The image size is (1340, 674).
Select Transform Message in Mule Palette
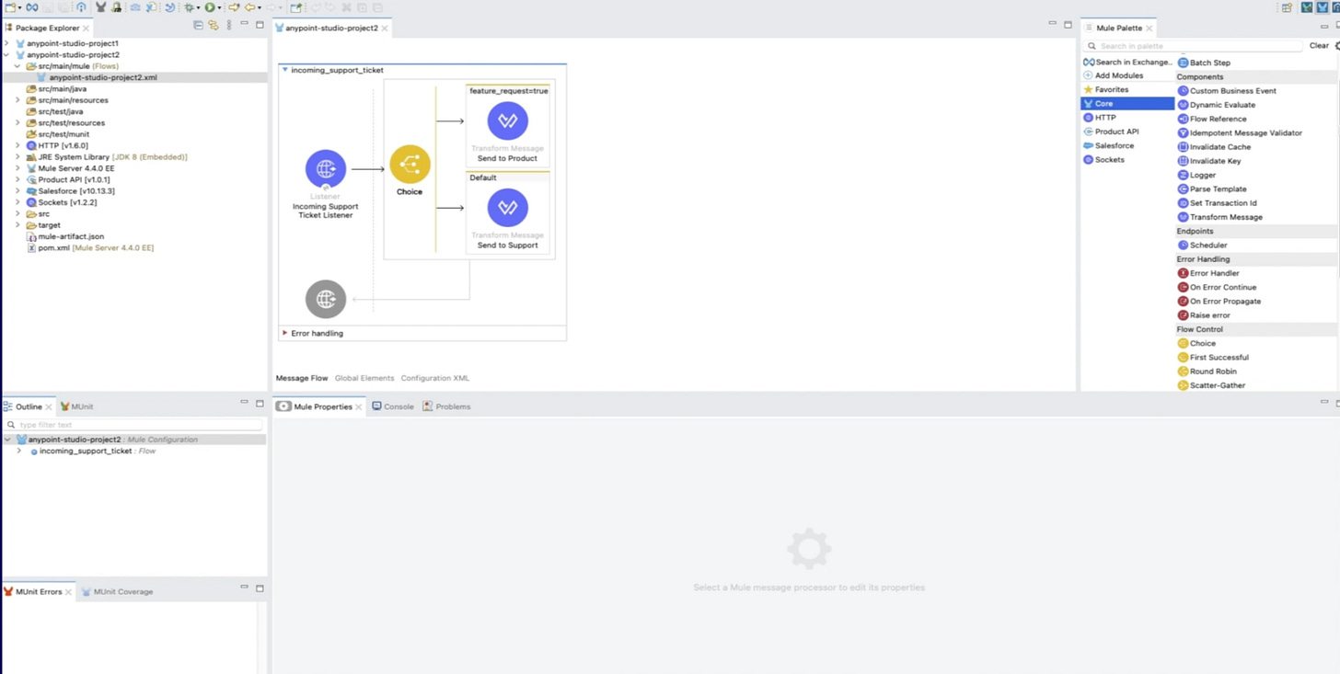point(1226,217)
